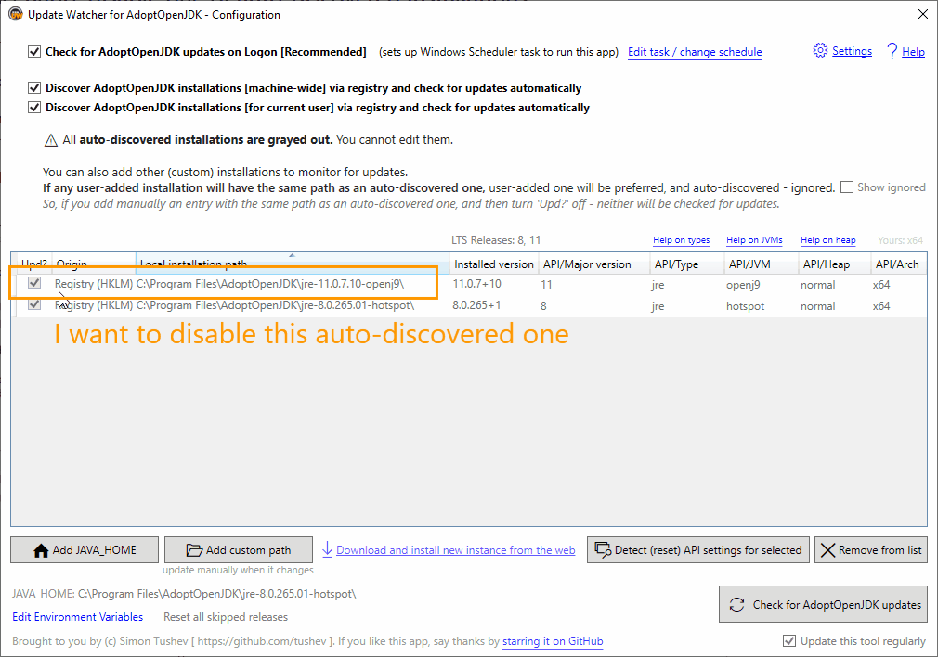Click the house icon on Add JAVA_HOME
Screen dimensions: 938x657
click(41, 550)
